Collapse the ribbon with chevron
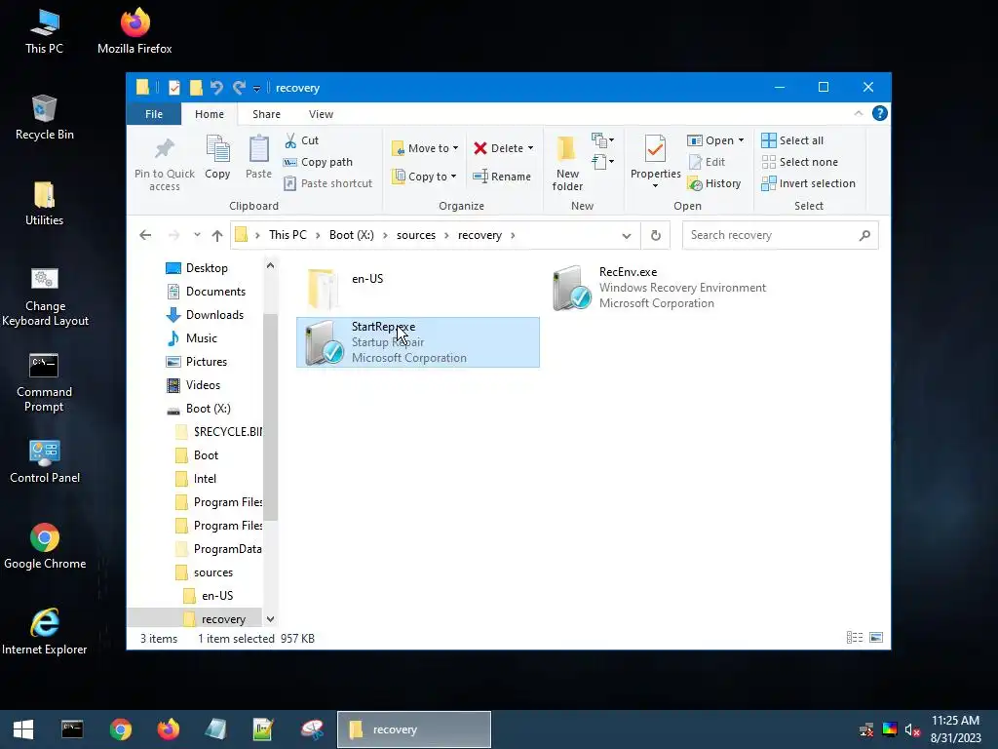This screenshot has width=998, height=749. [x=858, y=113]
